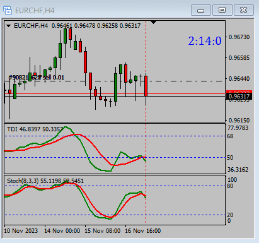Click price scale value 0.96585
Screen dimensions: 259x243
pyautogui.click(x=239, y=57)
